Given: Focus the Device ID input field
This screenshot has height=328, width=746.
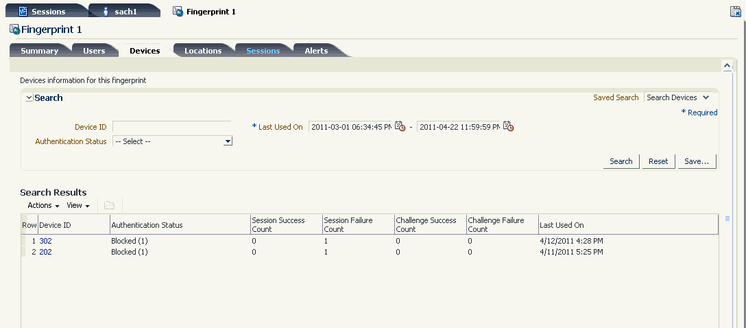Looking at the screenshot, I should pyautogui.click(x=171, y=127).
